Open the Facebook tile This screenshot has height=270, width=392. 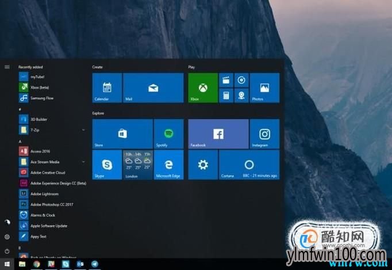point(218,134)
